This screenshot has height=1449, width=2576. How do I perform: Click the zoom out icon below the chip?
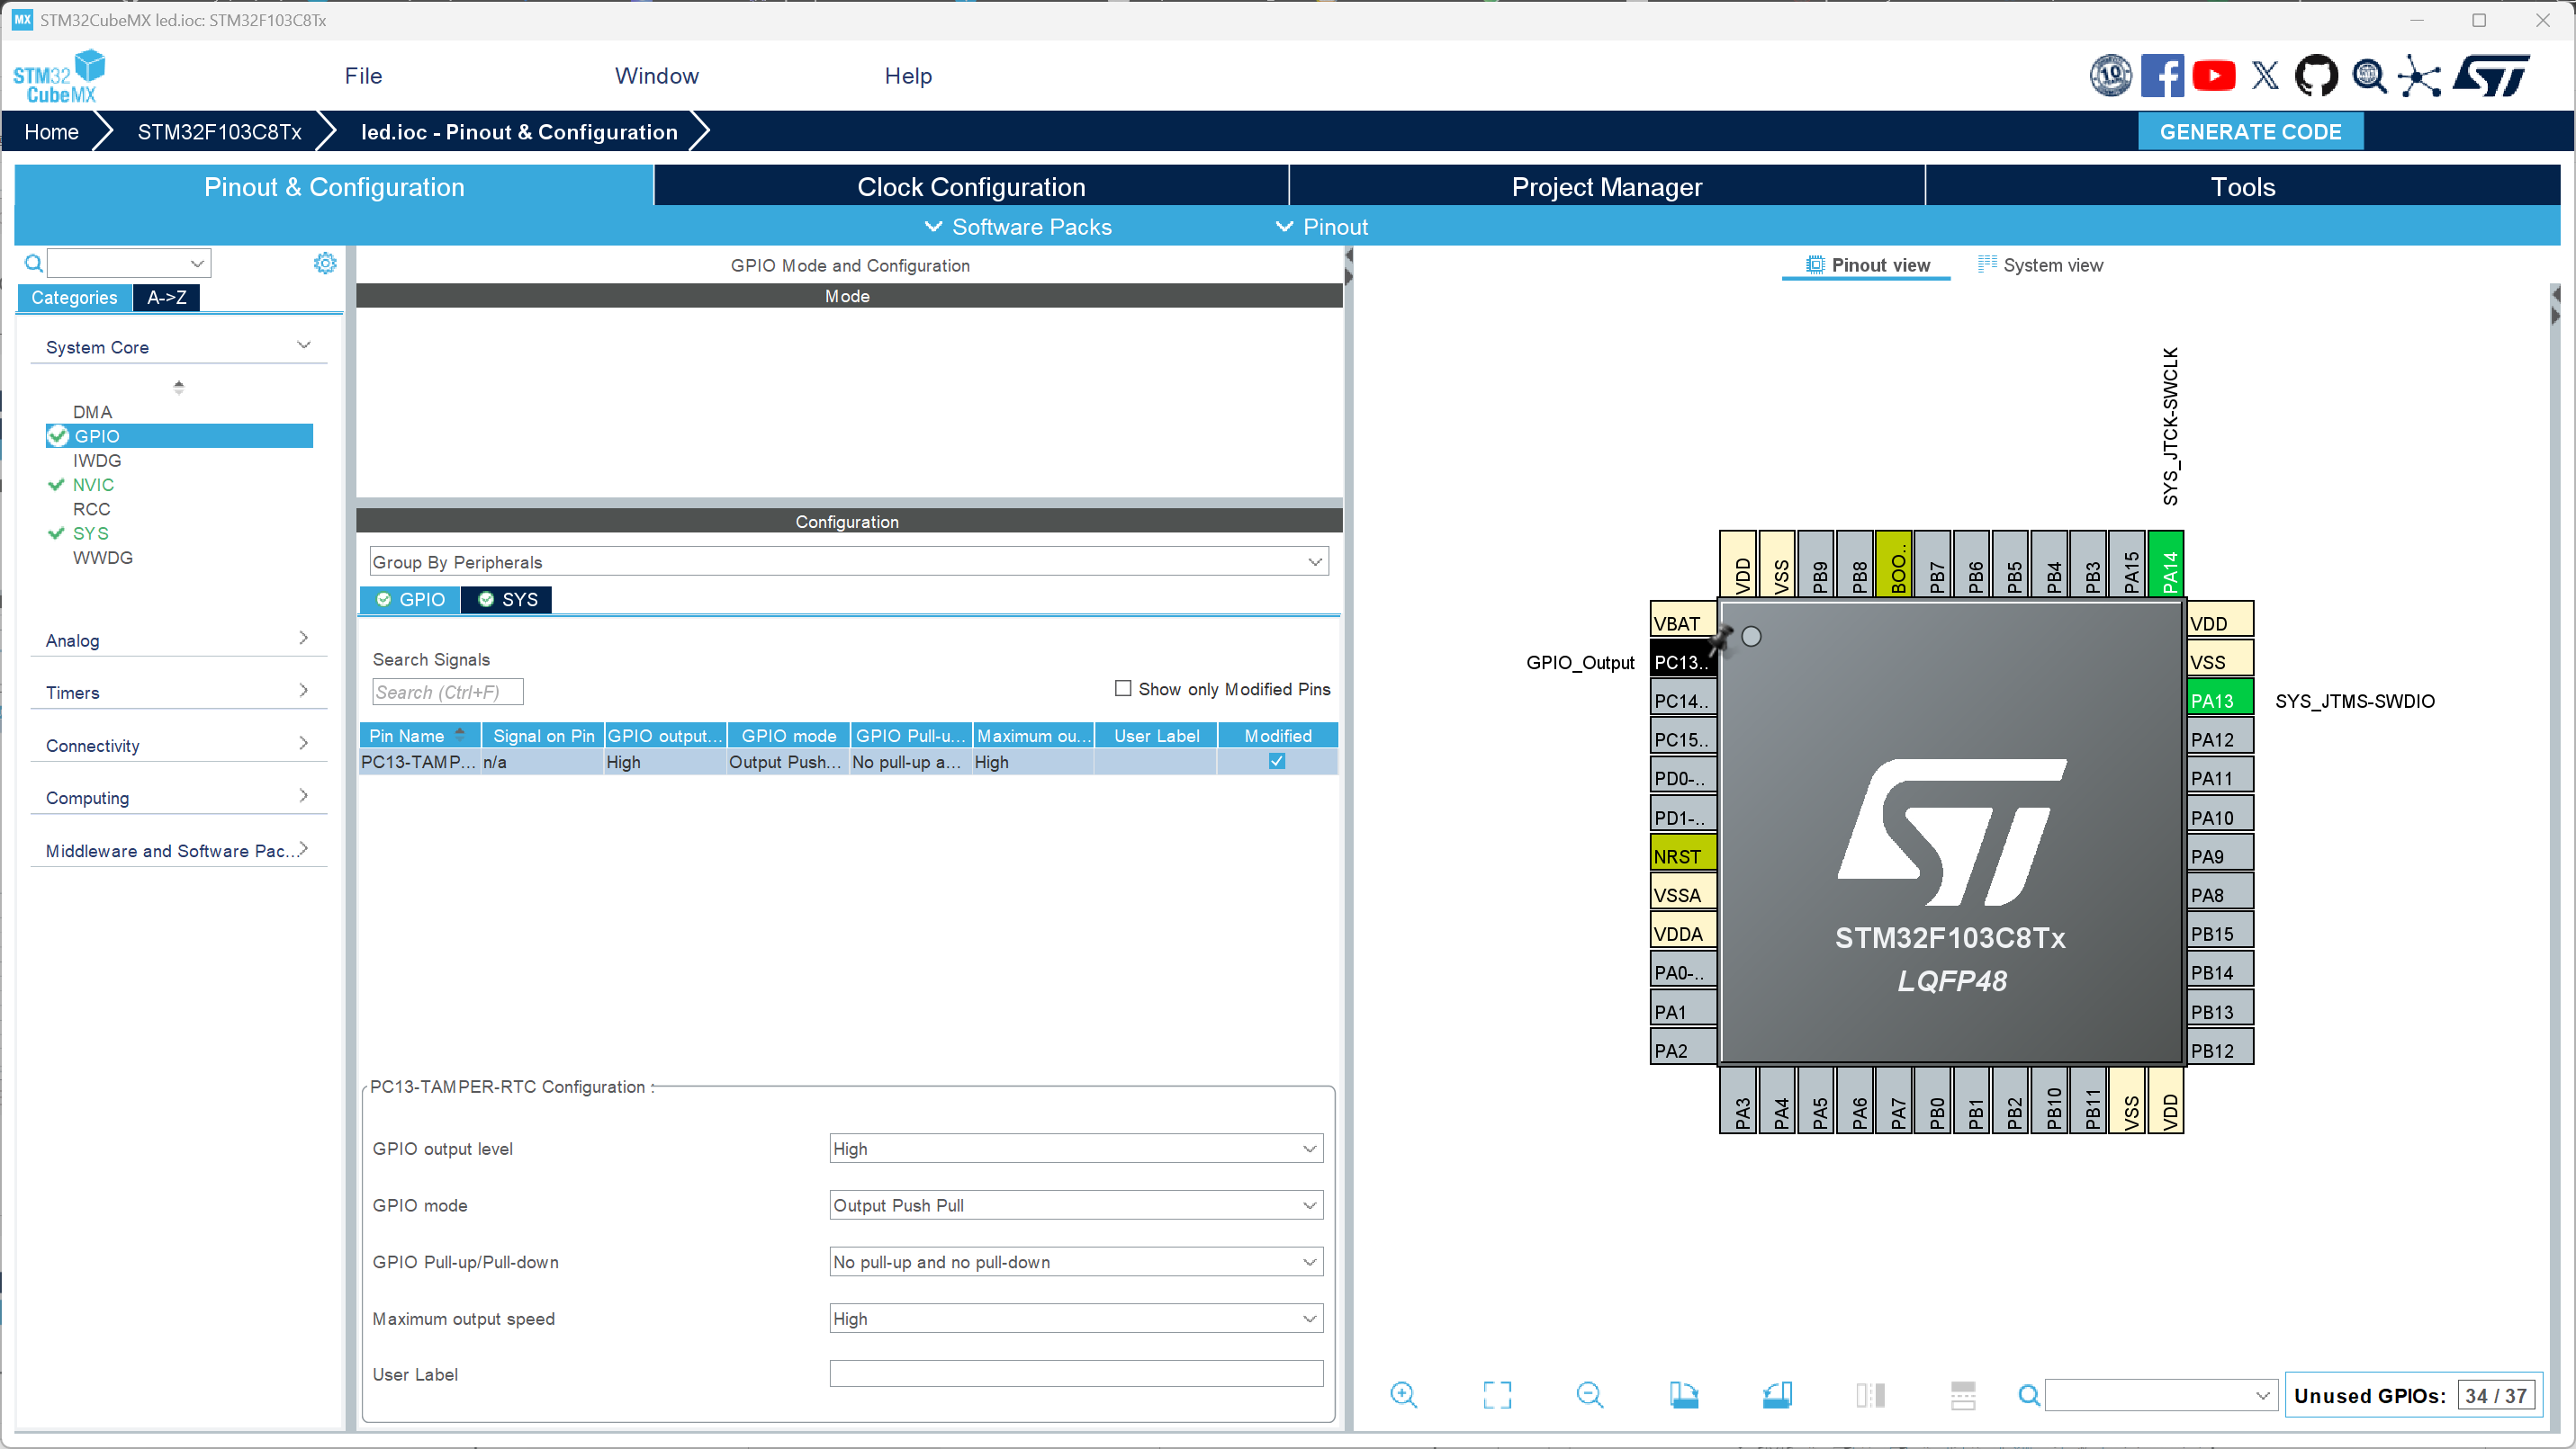tap(1590, 1395)
